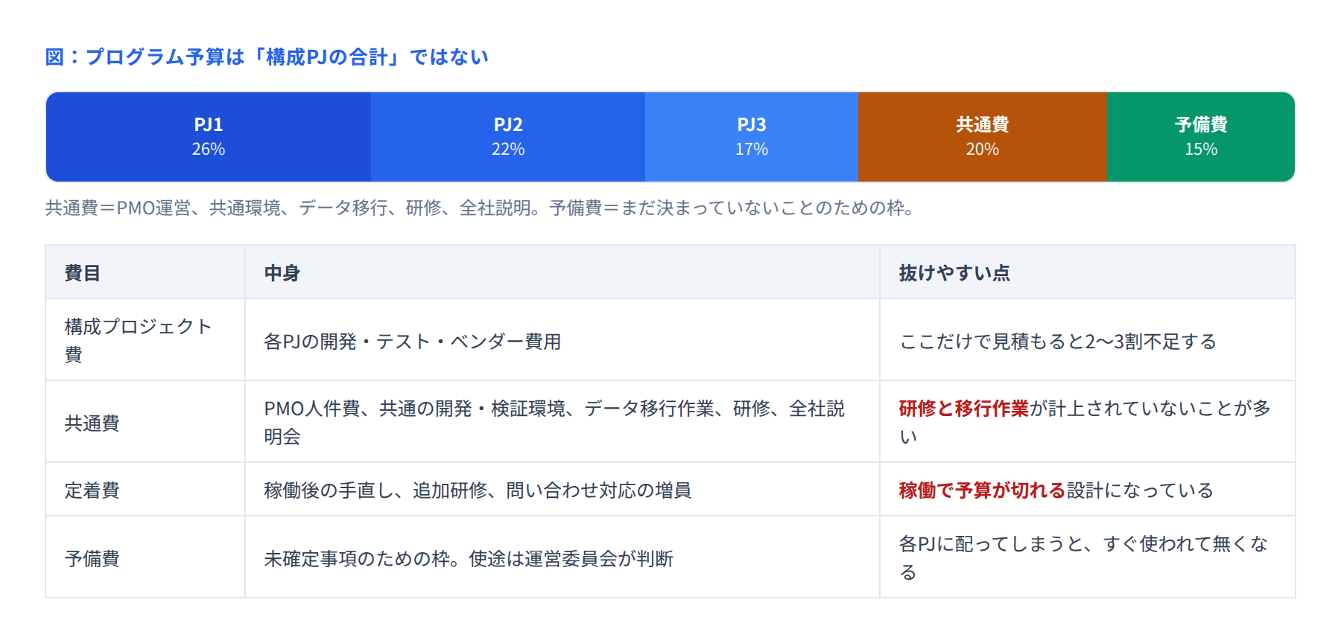Click the figure title about プログラム予算
This screenshot has width=1341, height=643.
click(x=267, y=57)
